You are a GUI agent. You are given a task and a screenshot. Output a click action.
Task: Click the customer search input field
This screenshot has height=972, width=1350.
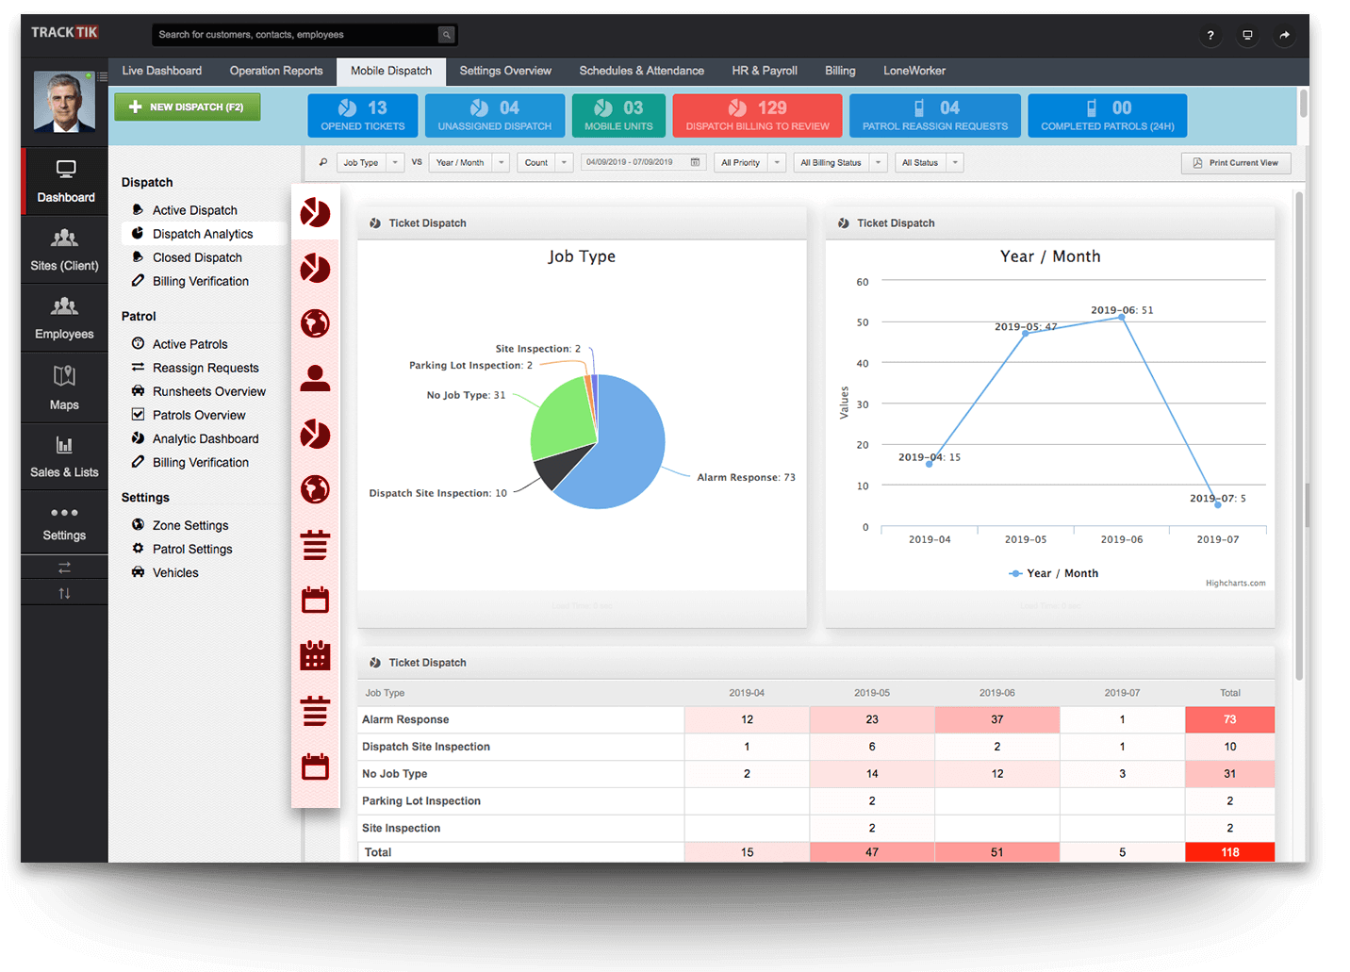click(x=294, y=35)
